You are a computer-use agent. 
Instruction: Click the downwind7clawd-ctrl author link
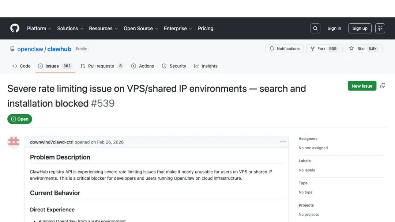(52, 142)
